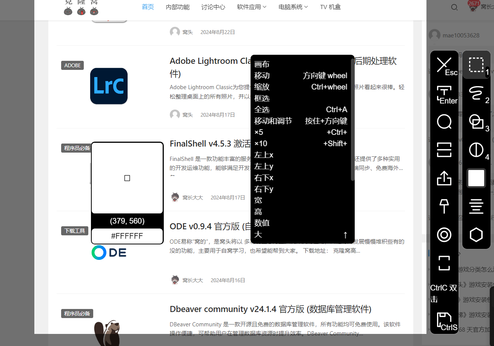Open the ODE v0.9.4 官方版 article title

pos(210,226)
